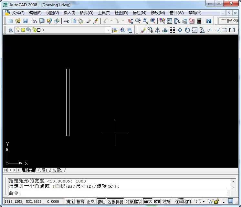The height and width of the screenshot is (207, 241).
Task: Expand the layer selection dropdown
Action: click(x=108, y=30)
